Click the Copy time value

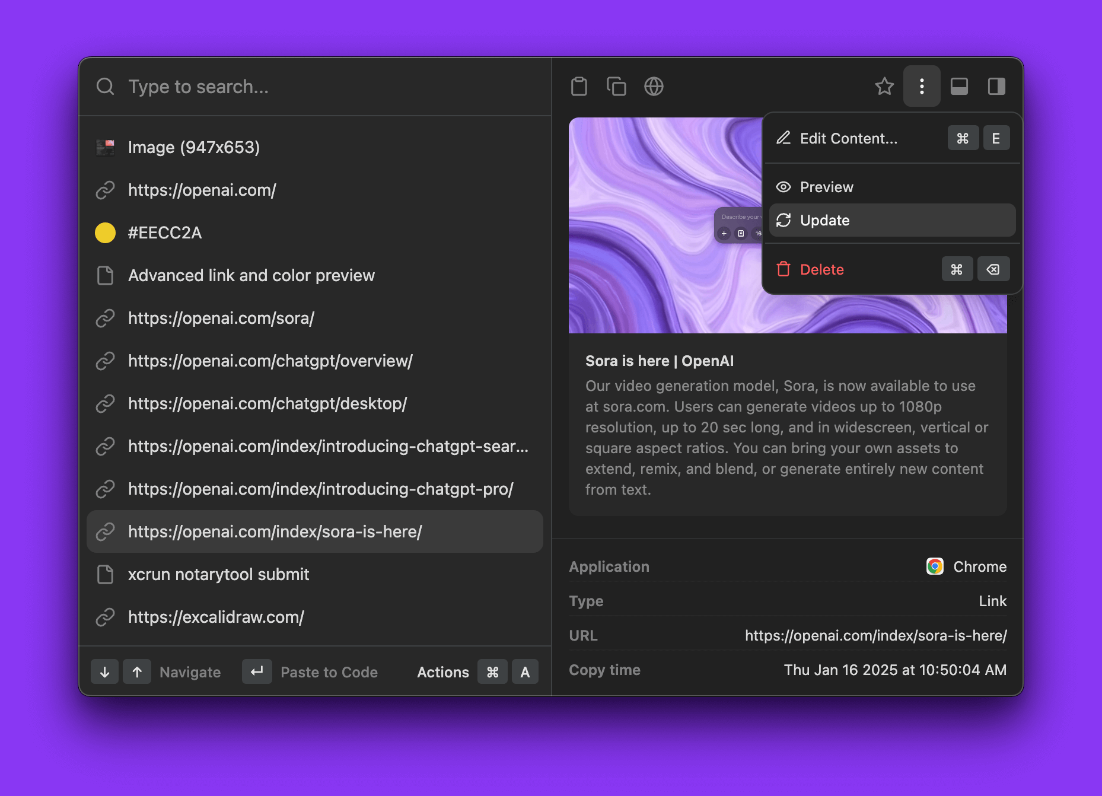point(895,670)
